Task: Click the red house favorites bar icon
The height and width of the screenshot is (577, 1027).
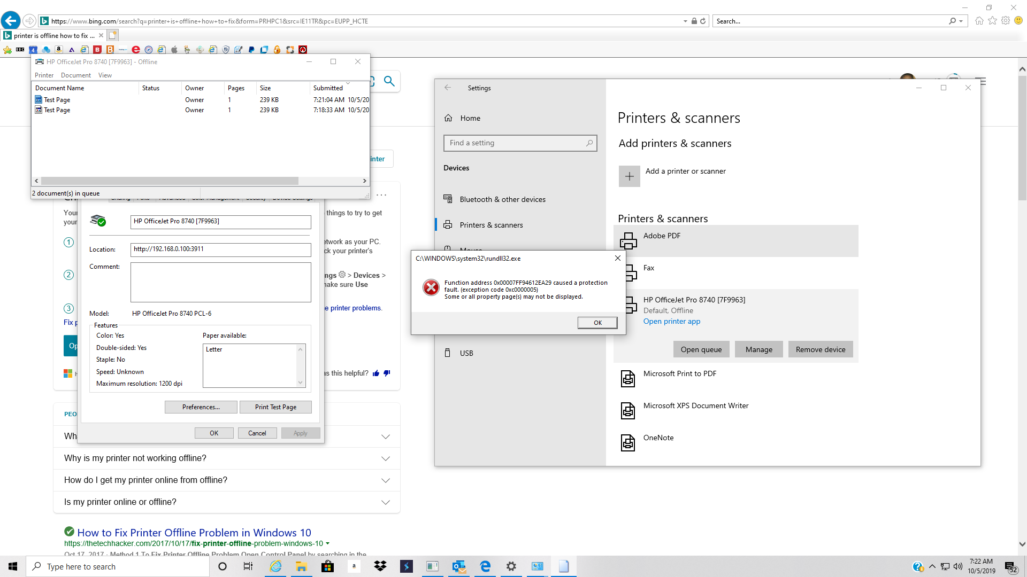Action: (x=303, y=50)
